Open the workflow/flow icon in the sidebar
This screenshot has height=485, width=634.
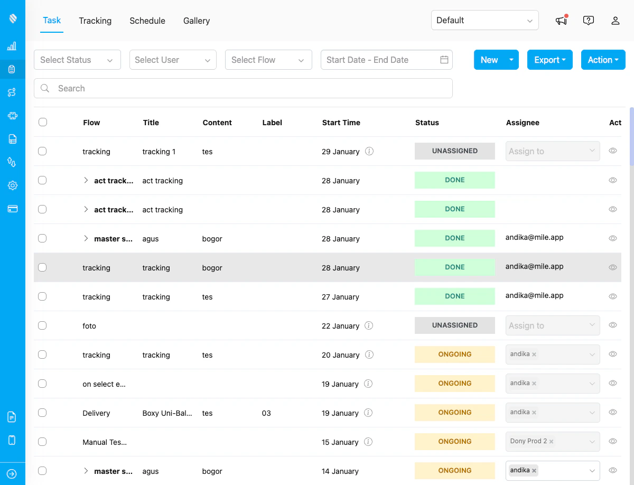click(12, 92)
